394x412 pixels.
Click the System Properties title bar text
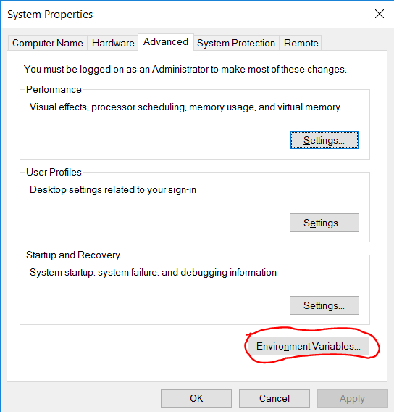pos(50,15)
